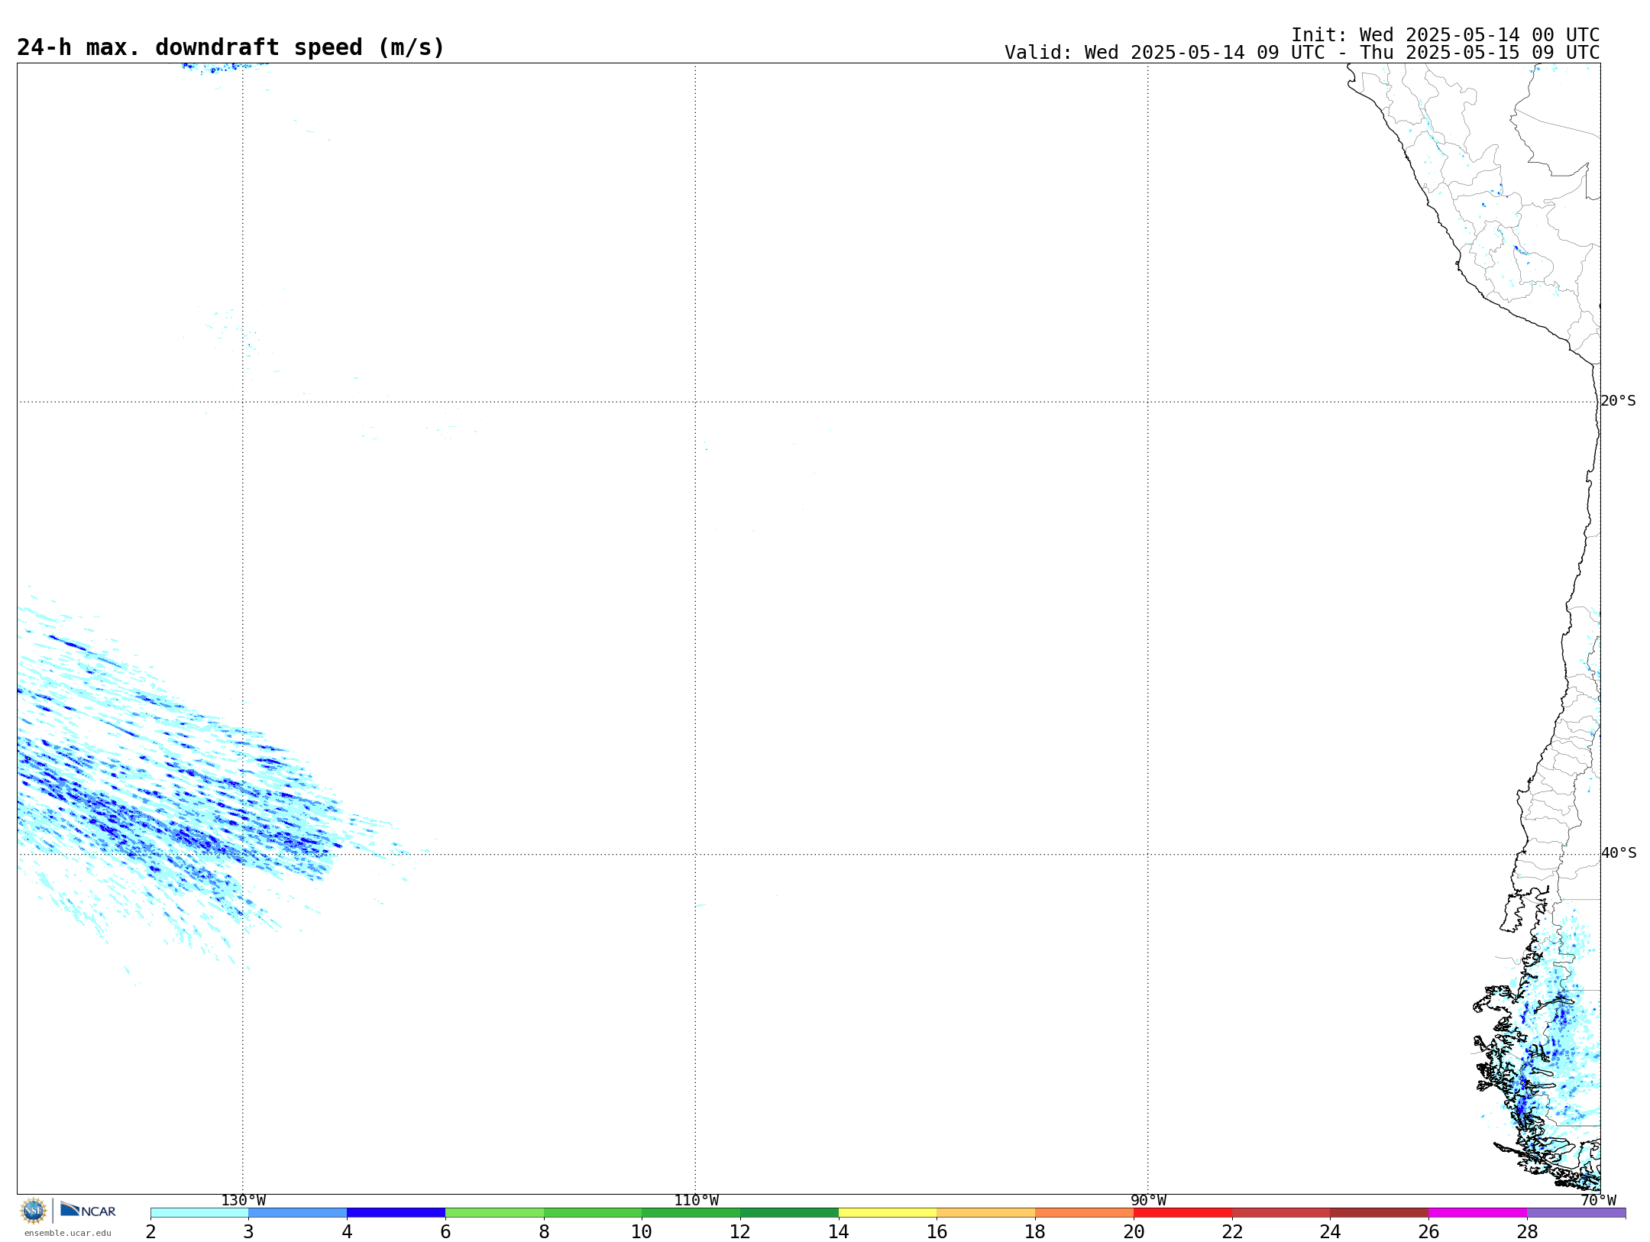
Task: Select the dark blue 4-6 colorbar swatch
Action: 396,1213
